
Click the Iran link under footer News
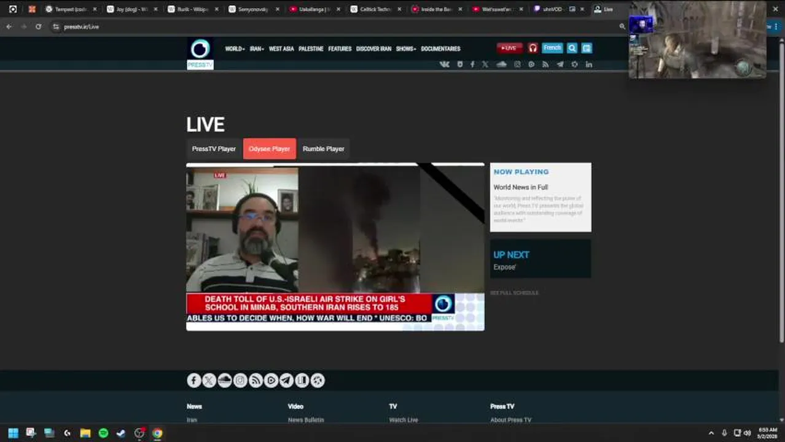click(192, 420)
